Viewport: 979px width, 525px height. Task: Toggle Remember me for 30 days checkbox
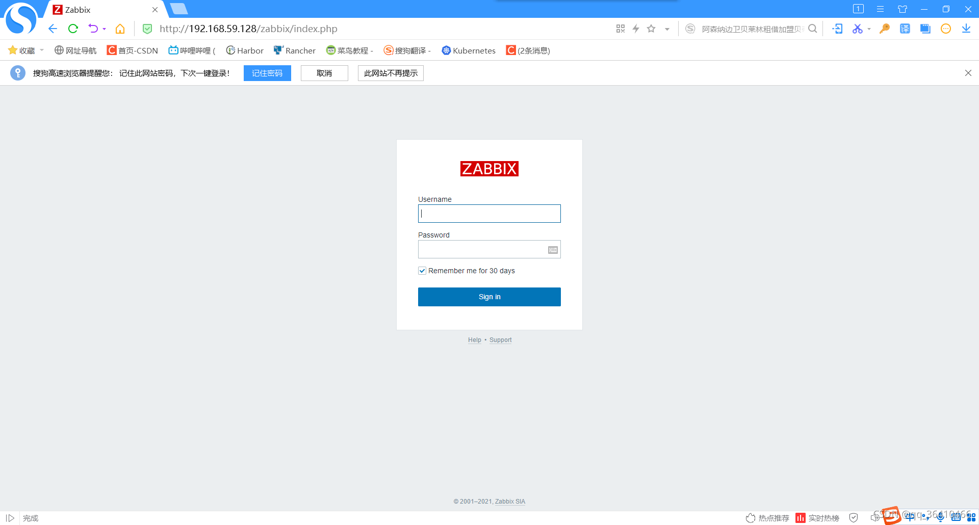coord(422,271)
